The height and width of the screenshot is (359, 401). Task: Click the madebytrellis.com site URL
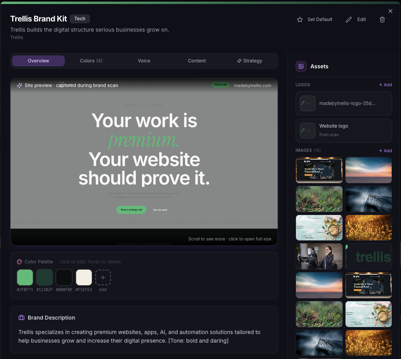[252, 85]
